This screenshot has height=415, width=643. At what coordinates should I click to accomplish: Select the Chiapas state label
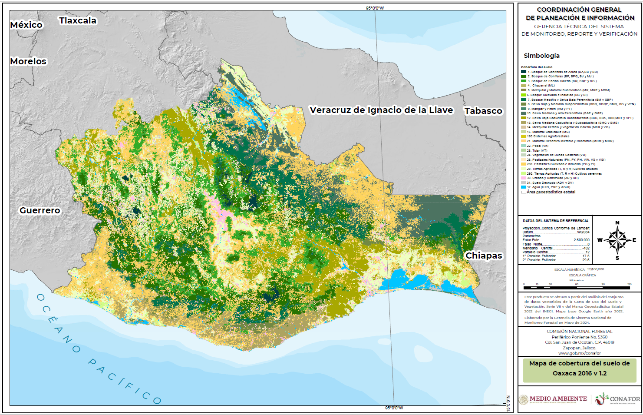pyautogui.click(x=484, y=256)
